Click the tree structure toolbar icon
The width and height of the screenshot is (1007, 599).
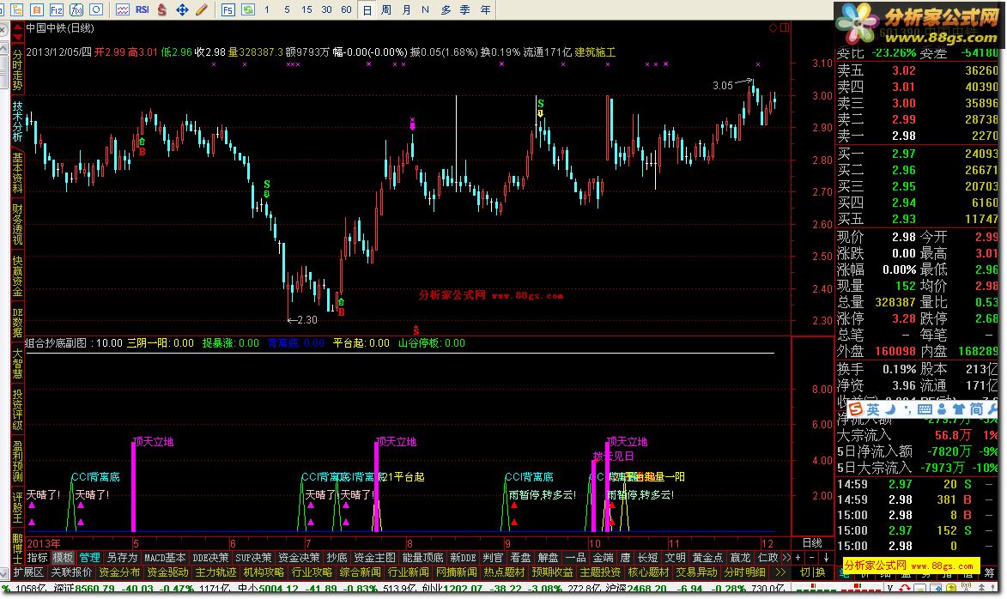pyautogui.click(x=16, y=9)
